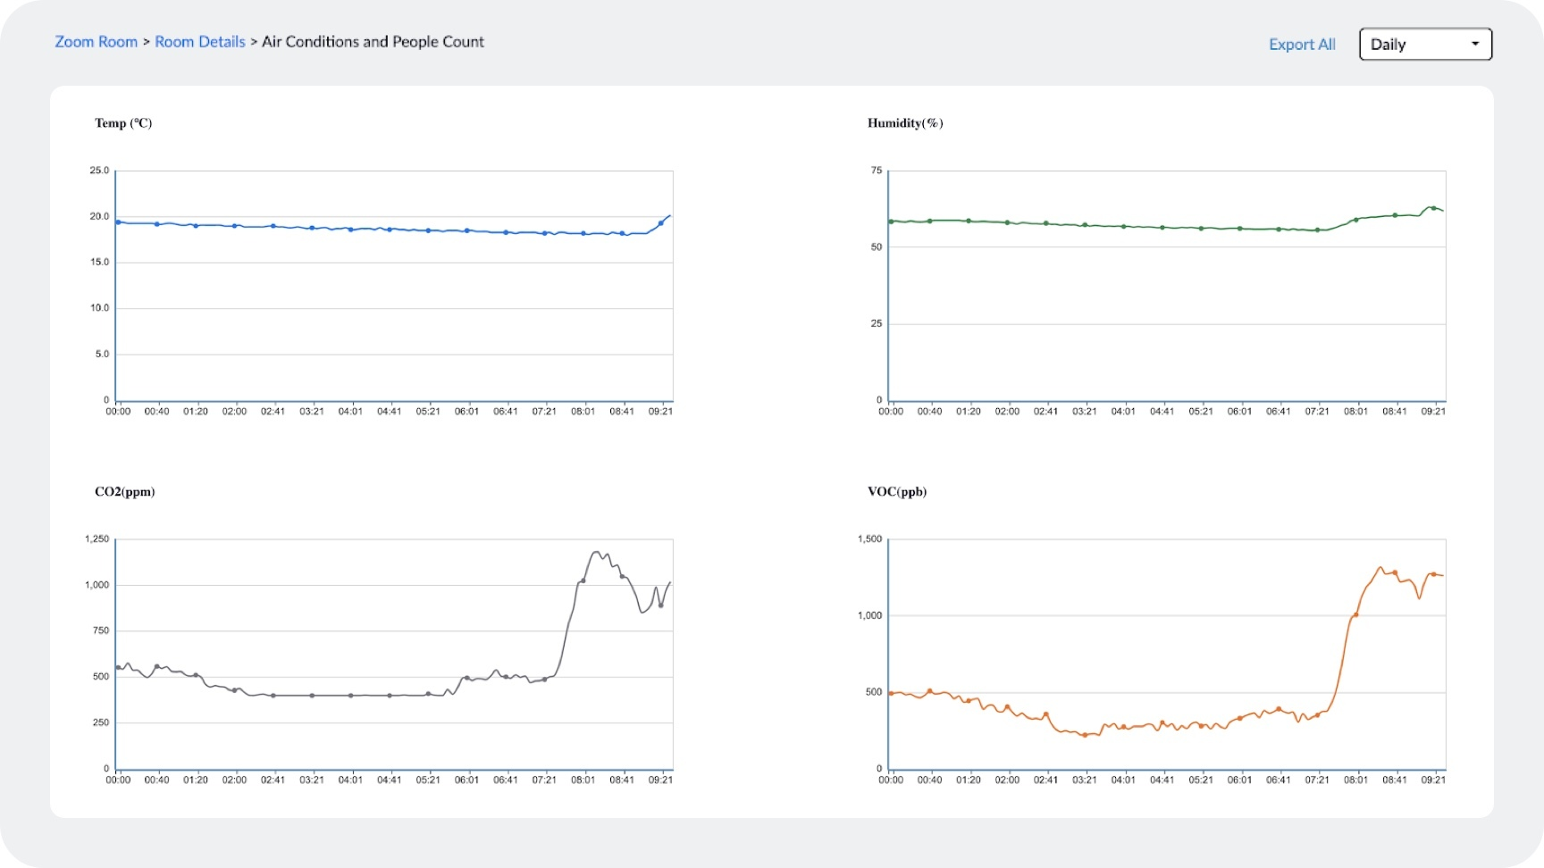Screen dimensions: 1544x868
Task: Select the Humidity chart title
Action: point(905,123)
